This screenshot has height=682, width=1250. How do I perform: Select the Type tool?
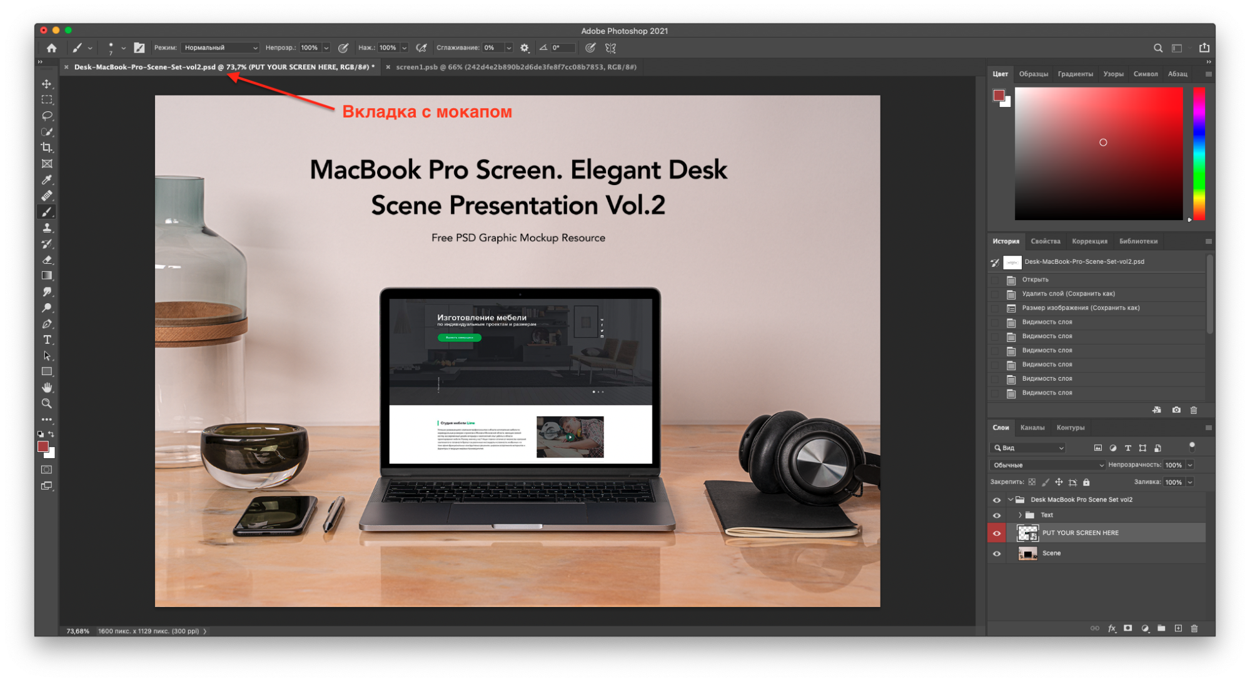[x=48, y=339]
